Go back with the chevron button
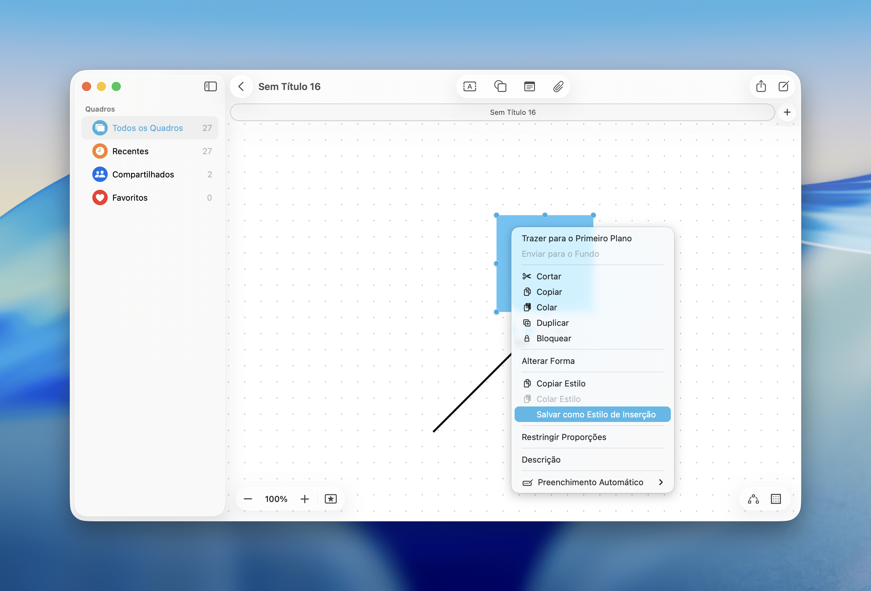 [x=241, y=86]
